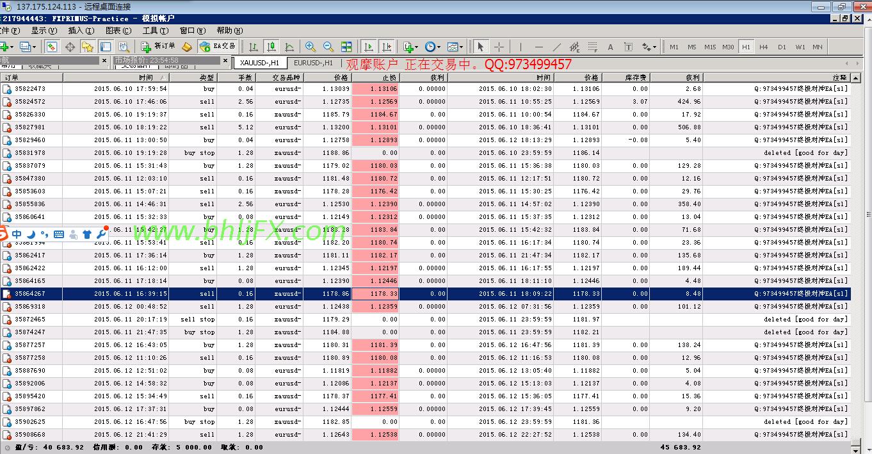The width and height of the screenshot is (872, 454).
Task: Toggle the Navigator window
Action: [x=88, y=47]
